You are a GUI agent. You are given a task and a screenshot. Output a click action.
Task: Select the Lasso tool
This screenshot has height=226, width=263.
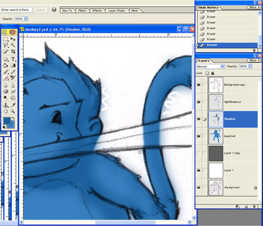6,45
